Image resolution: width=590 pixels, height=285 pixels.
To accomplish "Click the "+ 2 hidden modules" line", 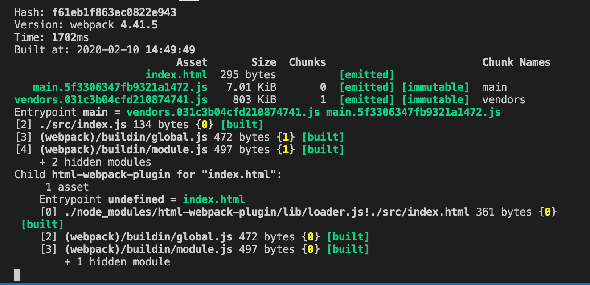I will (95, 162).
